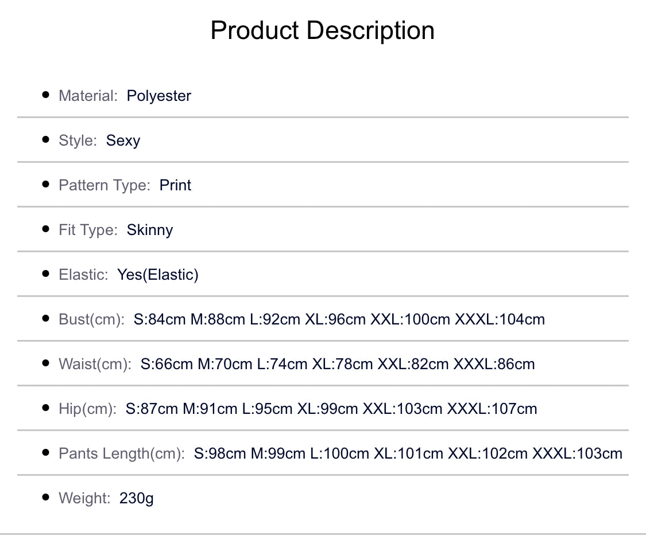Screen dimensions: 646x536
Task: Select the Sexy style value
Action: click(123, 140)
